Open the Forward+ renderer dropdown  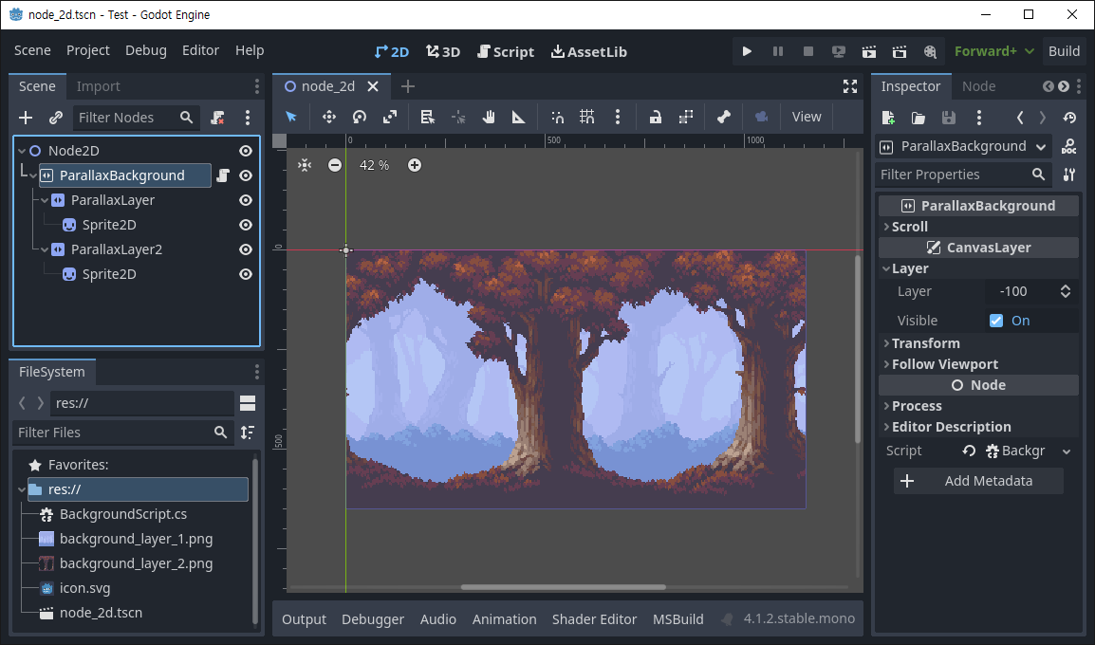pos(993,51)
